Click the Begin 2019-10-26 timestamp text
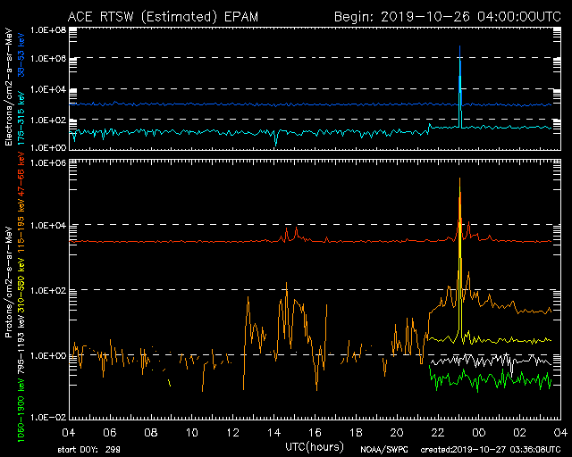 tap(448, 16)
